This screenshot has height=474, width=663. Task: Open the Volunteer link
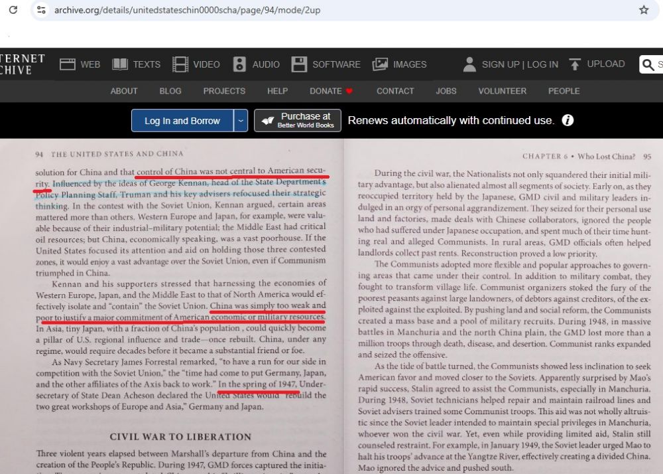[x=502, y=91]
